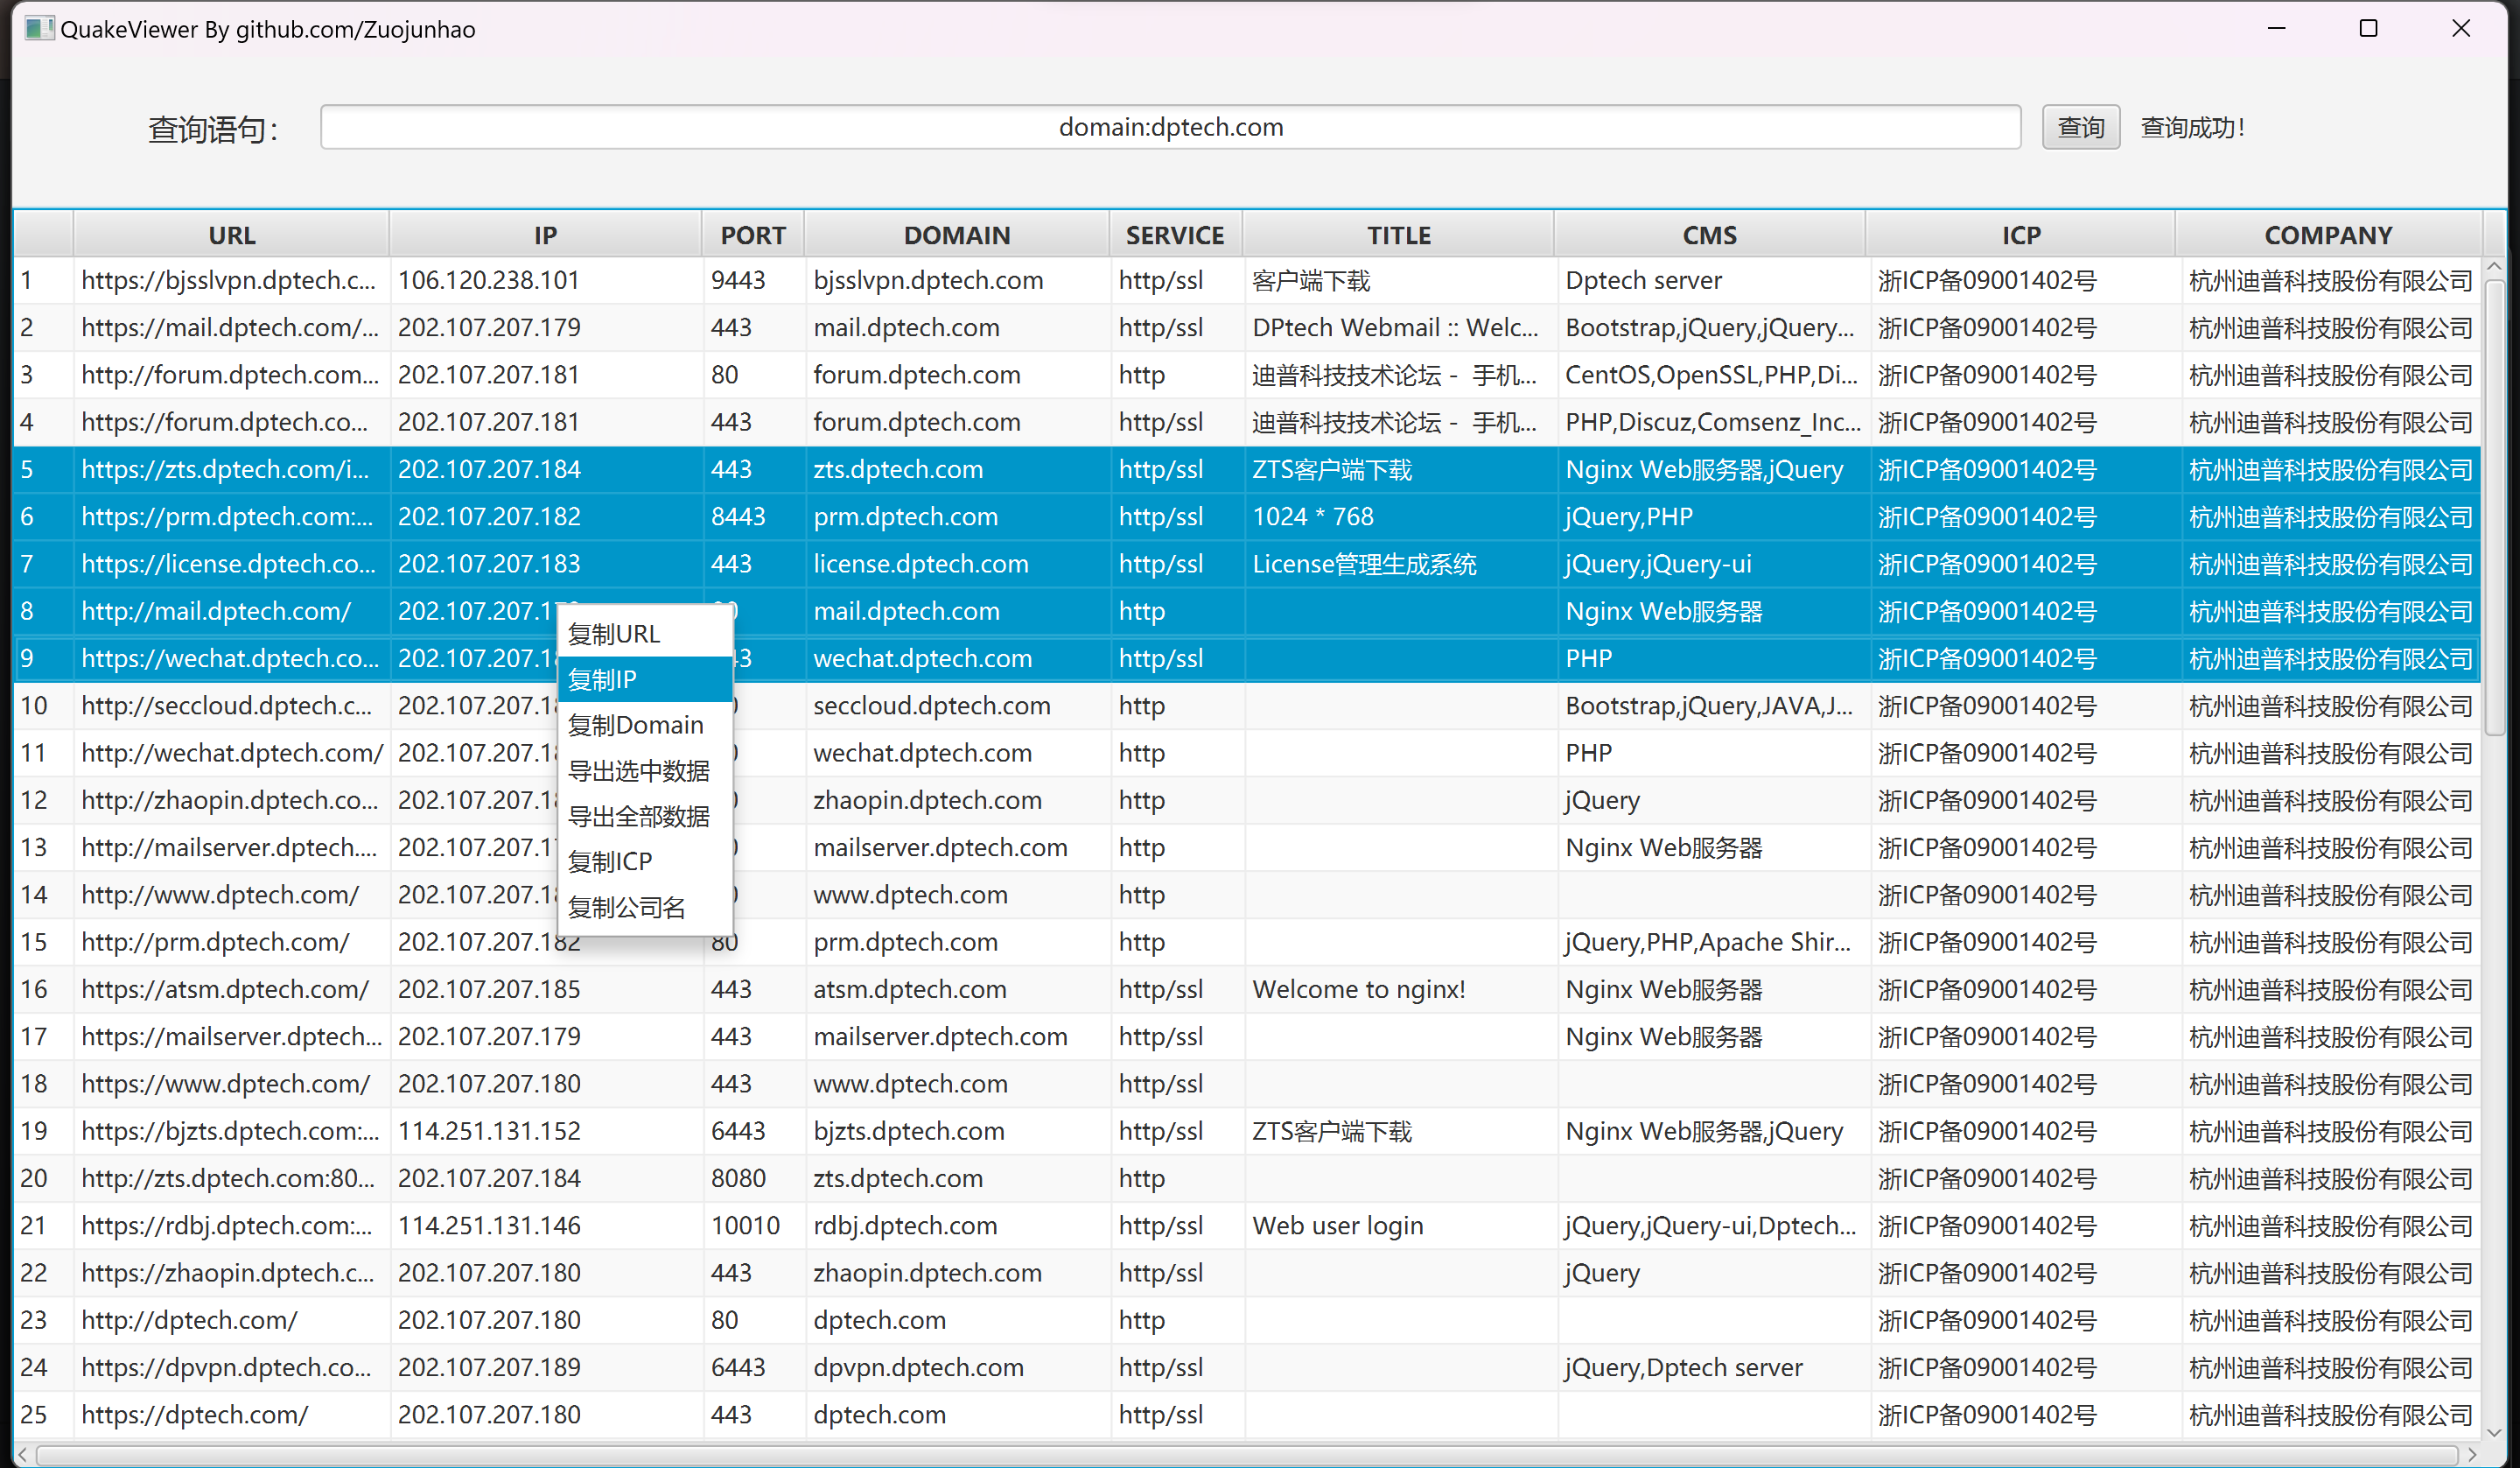The width and height of the screenshot is (2520, 1468).
Task: Select 复制ICP in the context menu
Action: point(610,861)
